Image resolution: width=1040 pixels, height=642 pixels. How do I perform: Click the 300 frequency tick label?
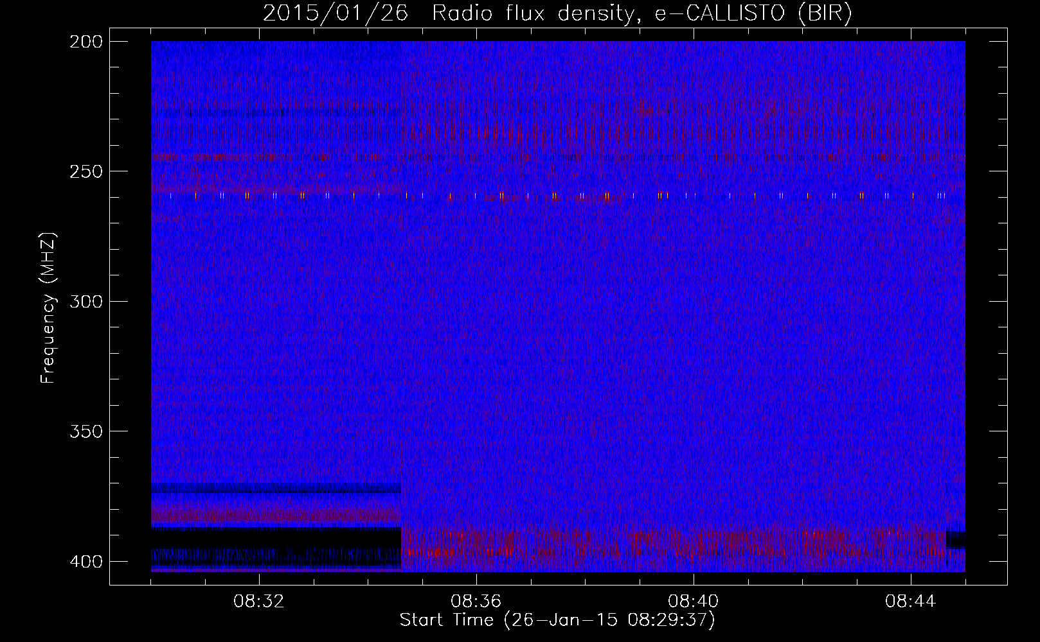tap(85, 301)
